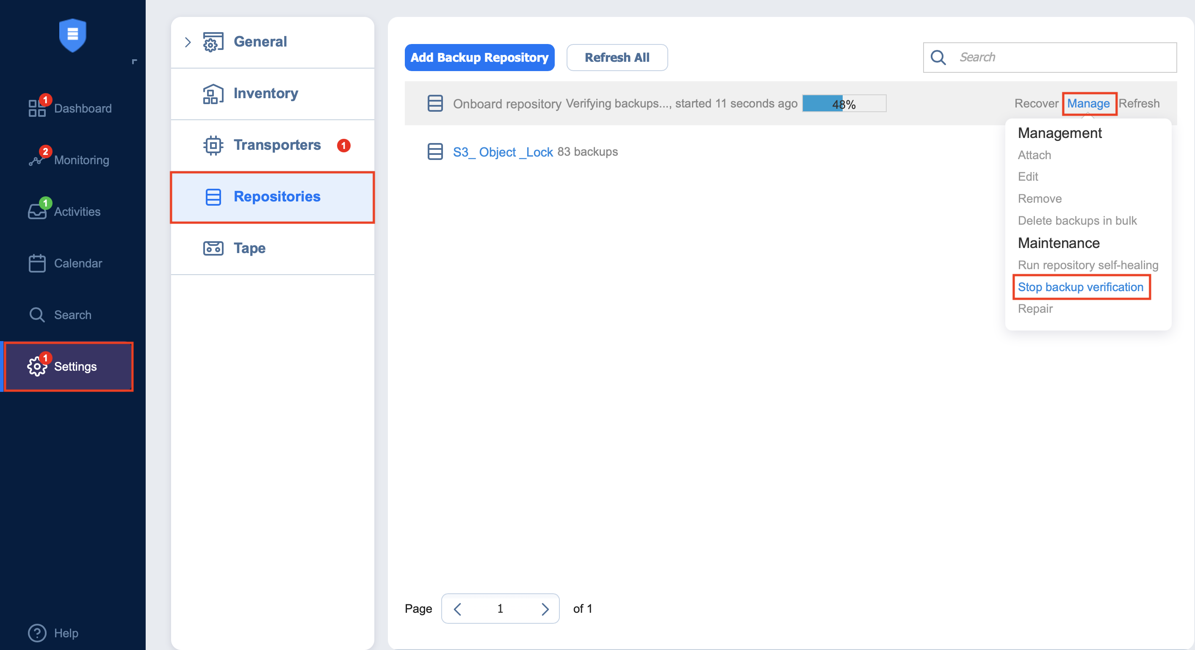Screen dimensions: 1195x650
Task: Click the Help label in sidebar
Action: click(x=66, y=633)
